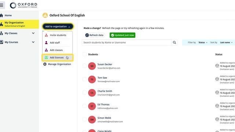Click the Oxford School Of English heading
The height and width of the screenshot is (132, 235).
[67, 15]
